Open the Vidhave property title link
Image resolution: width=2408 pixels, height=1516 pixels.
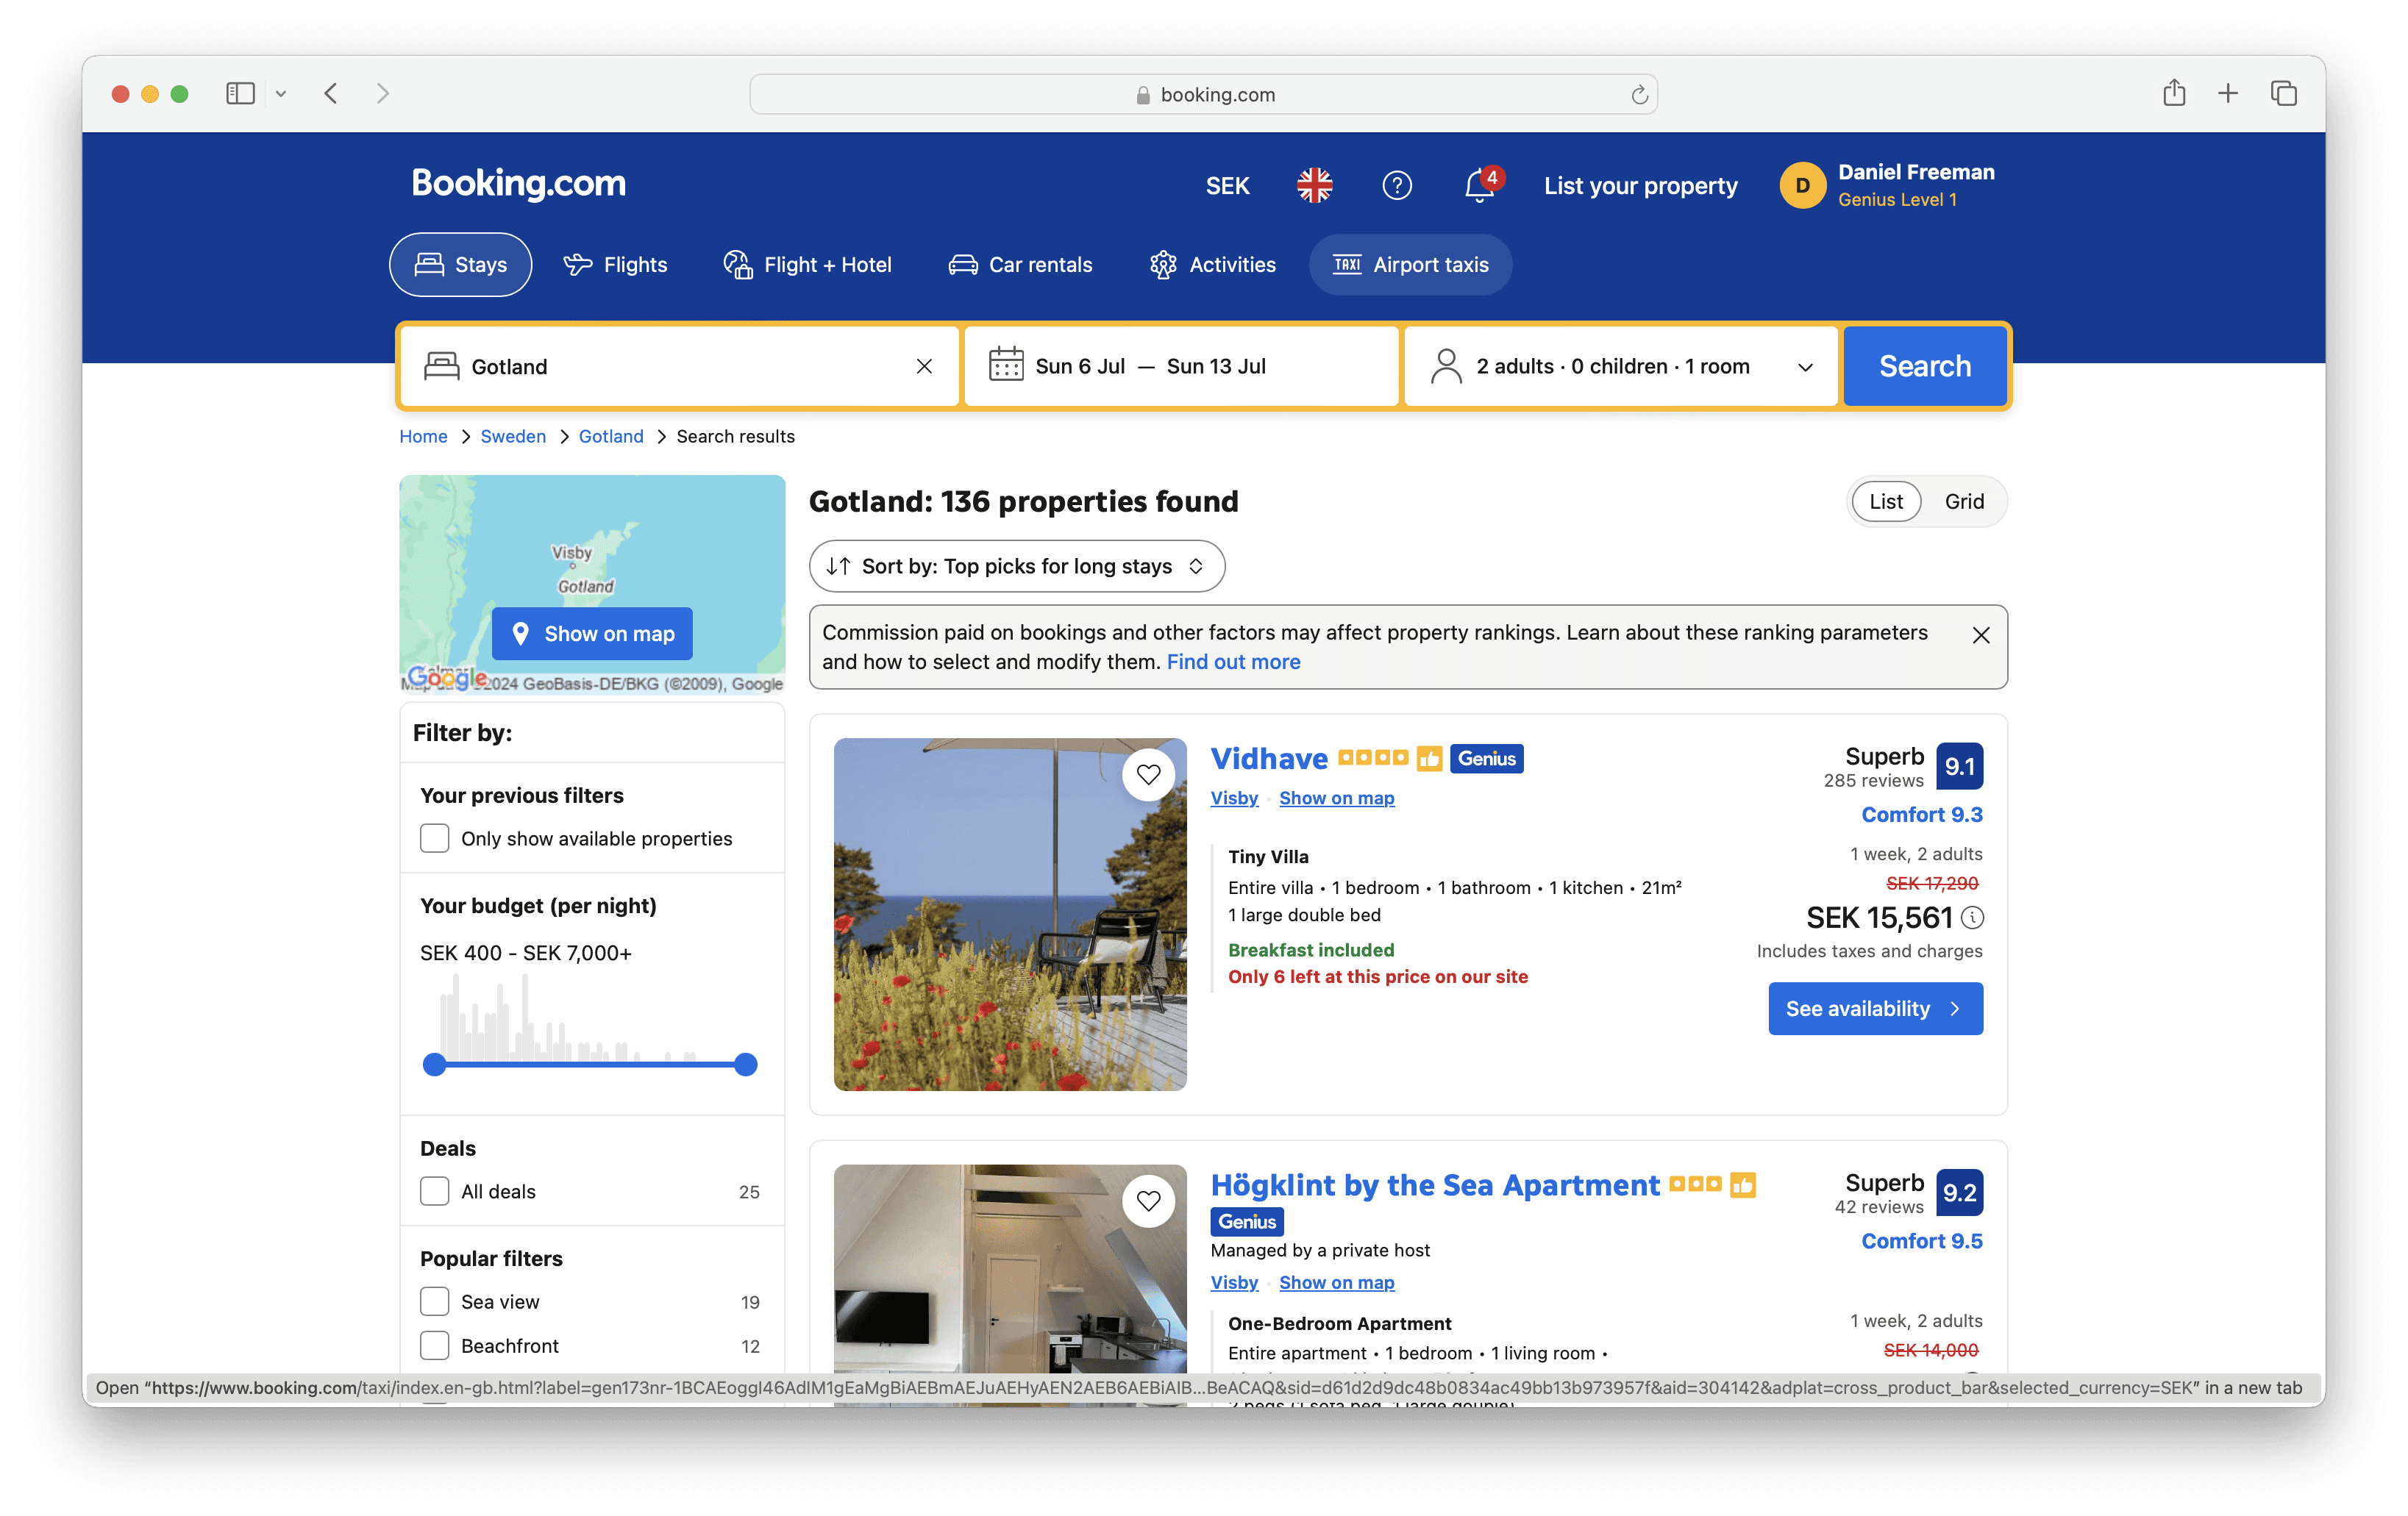(x=1269, y=759)
